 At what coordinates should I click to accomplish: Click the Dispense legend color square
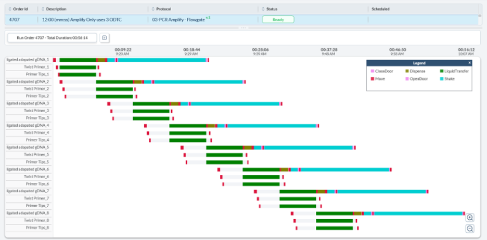[407, 71]
